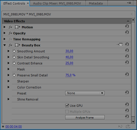
Task: Toggle the Motion fx switch
Action: pyautogui.click(x=10, y=27)
